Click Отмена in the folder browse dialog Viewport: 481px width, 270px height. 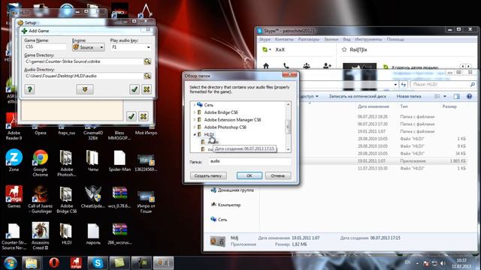[x=277, y=175]
